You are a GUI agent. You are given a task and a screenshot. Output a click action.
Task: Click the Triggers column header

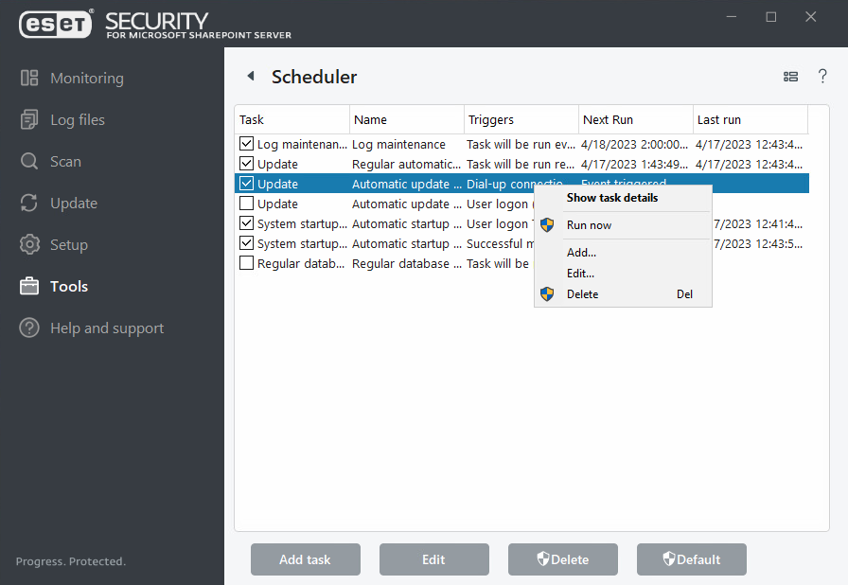(x=520, y=120)
